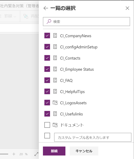This screenshot has height=159, width=134.
Task: Click the カスタム テーブル名 input field
Action: click(x=93, y=137)
